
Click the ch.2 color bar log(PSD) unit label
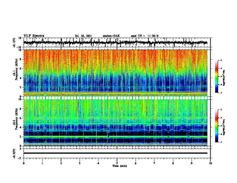pos(224,127)
